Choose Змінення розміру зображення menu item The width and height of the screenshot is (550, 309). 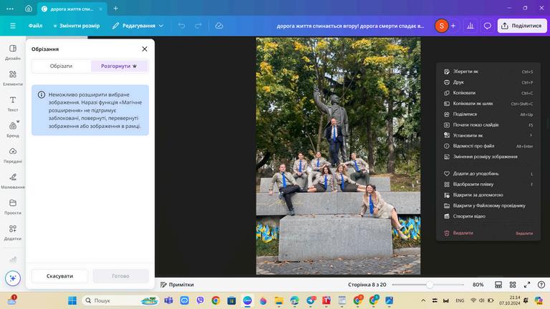[x=488, y=157]
